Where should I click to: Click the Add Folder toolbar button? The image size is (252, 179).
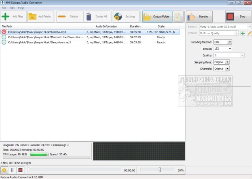click(x=41, y=17)
